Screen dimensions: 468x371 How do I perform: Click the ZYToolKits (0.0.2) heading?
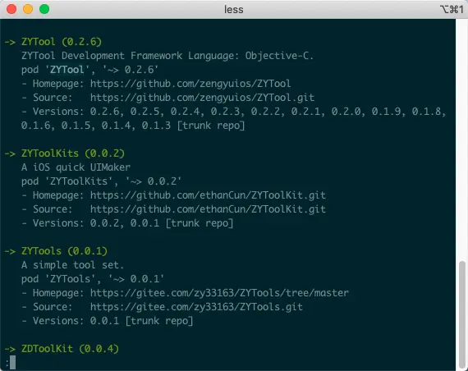click(73, 153)
